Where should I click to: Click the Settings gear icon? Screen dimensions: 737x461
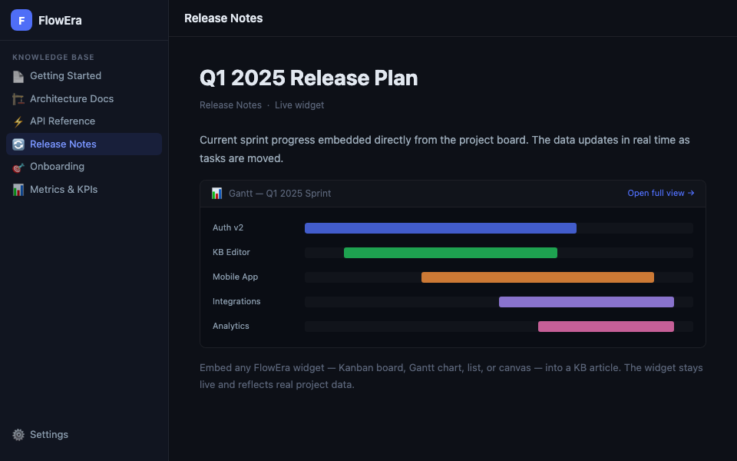(18, 435)
